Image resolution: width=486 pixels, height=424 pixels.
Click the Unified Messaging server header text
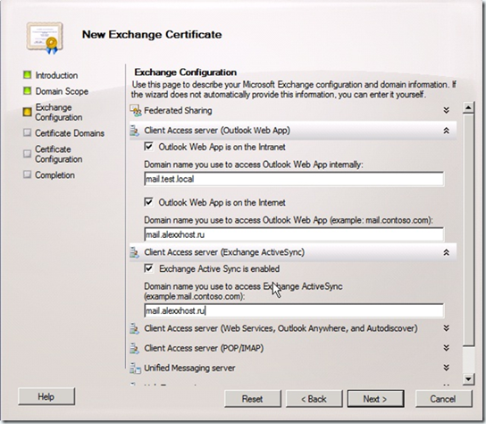click(189, 369)
